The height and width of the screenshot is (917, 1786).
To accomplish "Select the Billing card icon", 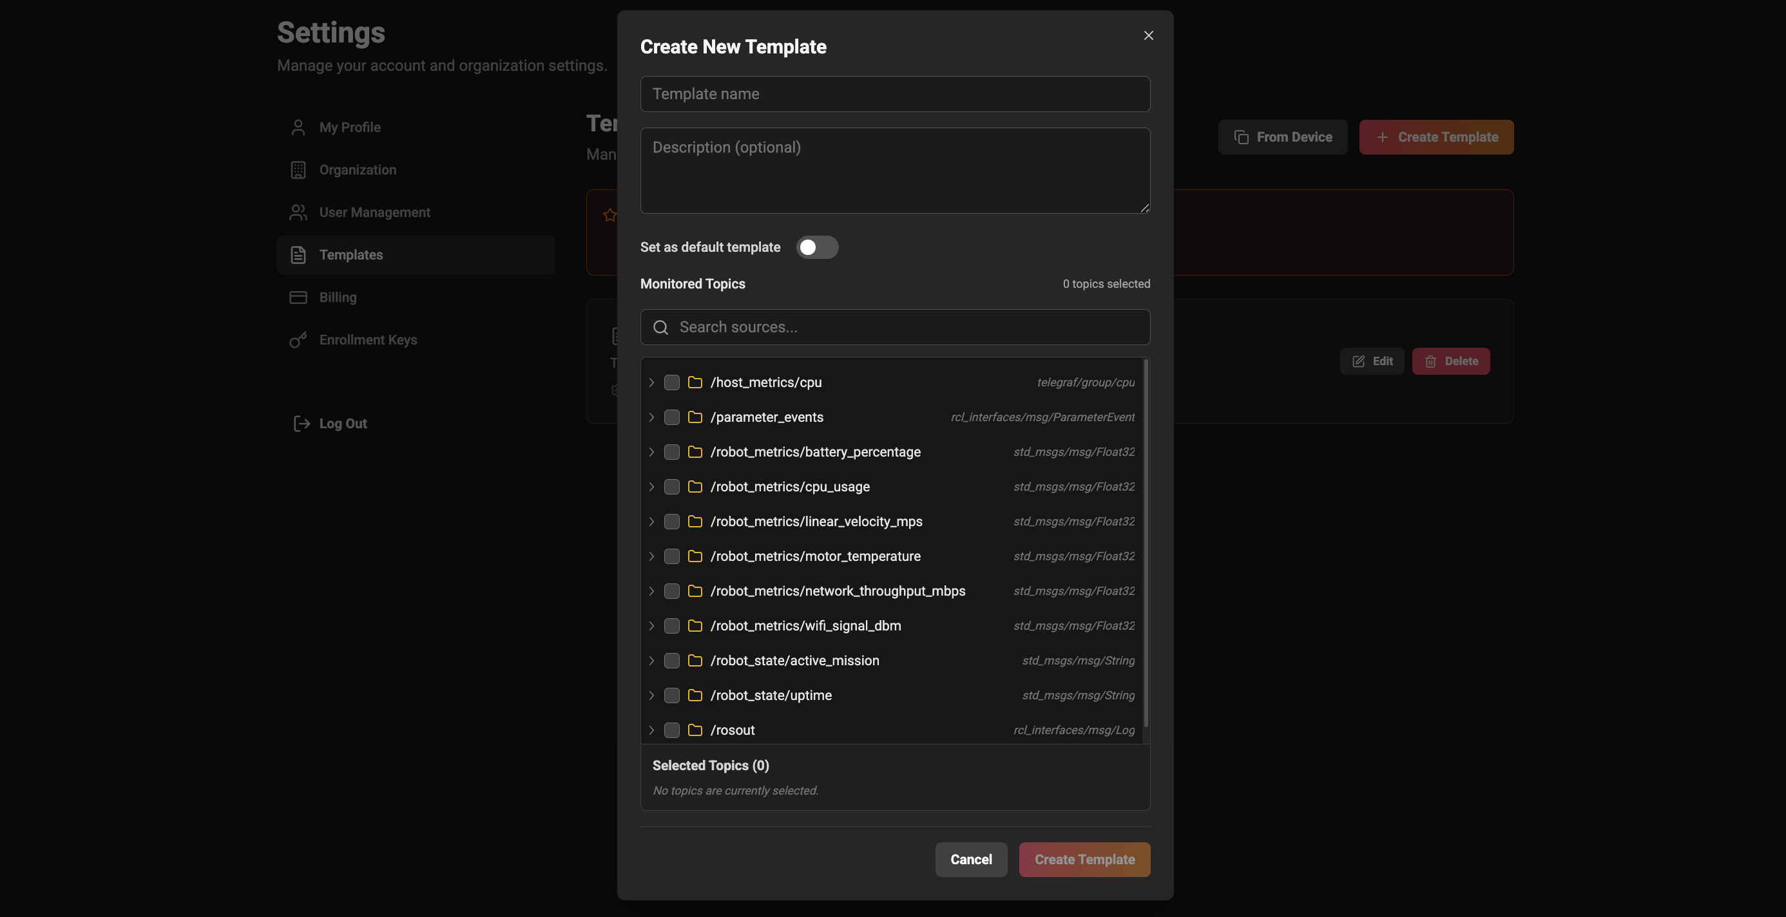I will (x=298, y=298).
